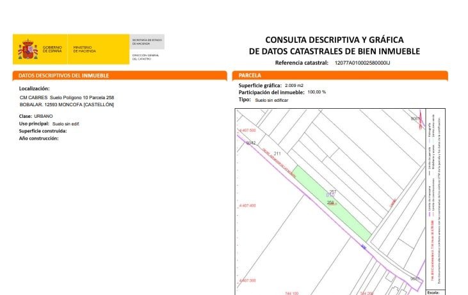Select the line De Datos Catastrales de Bien Inmueble

click(334, 51)
